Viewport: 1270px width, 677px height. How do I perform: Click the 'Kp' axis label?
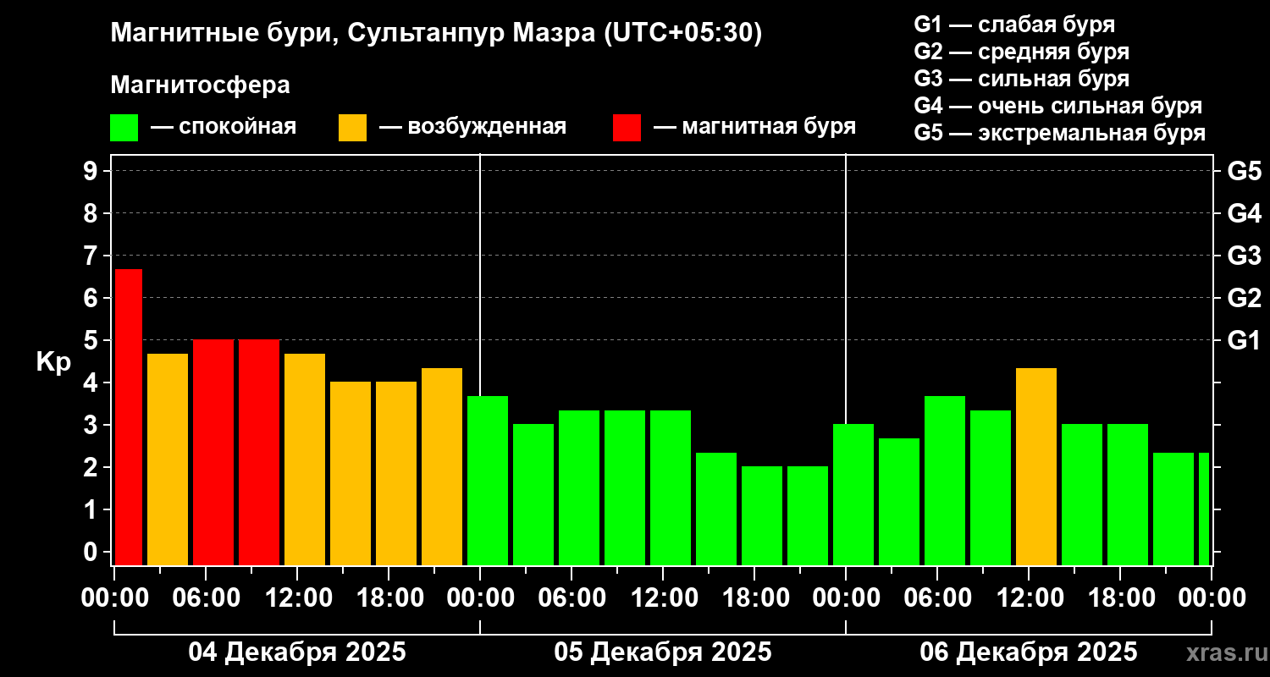click(53, 361)
